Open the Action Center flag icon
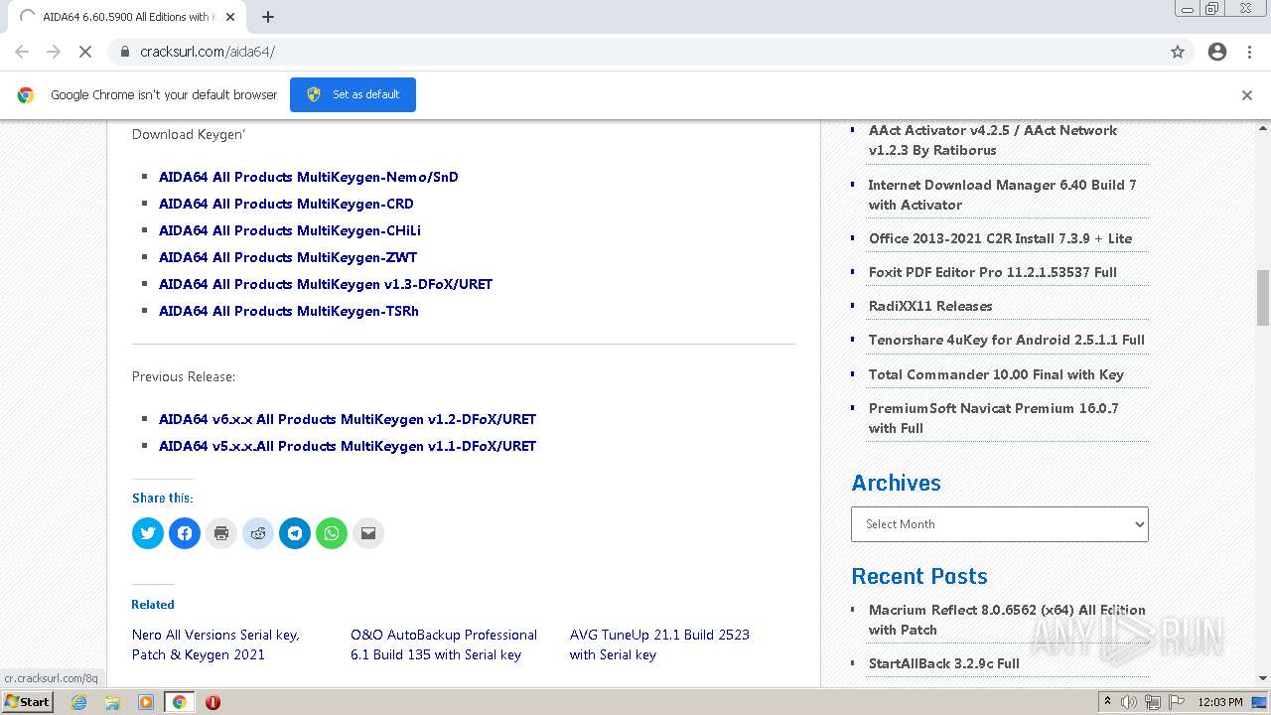 pos(1177,702)
